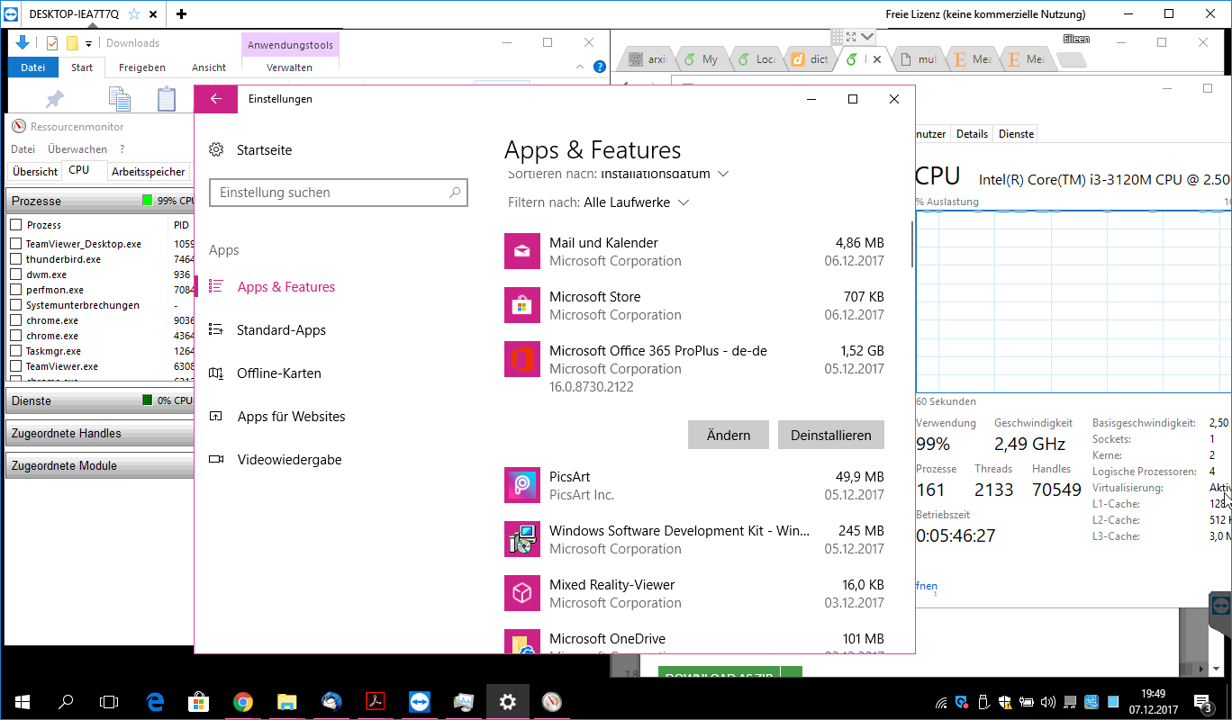Select Standard-Apps in Settings sidebar

281,330
